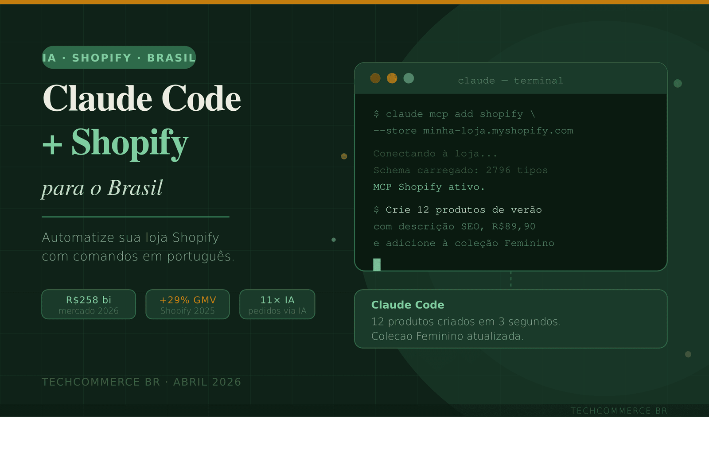The height and width of the screenshot is (469, 709).
Task: Click the green dot near bottom right corner
Action: tap(688, 354)
